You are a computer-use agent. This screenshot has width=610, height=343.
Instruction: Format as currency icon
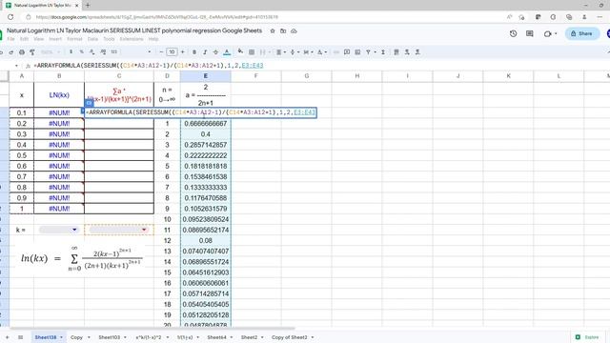[71, 52]
